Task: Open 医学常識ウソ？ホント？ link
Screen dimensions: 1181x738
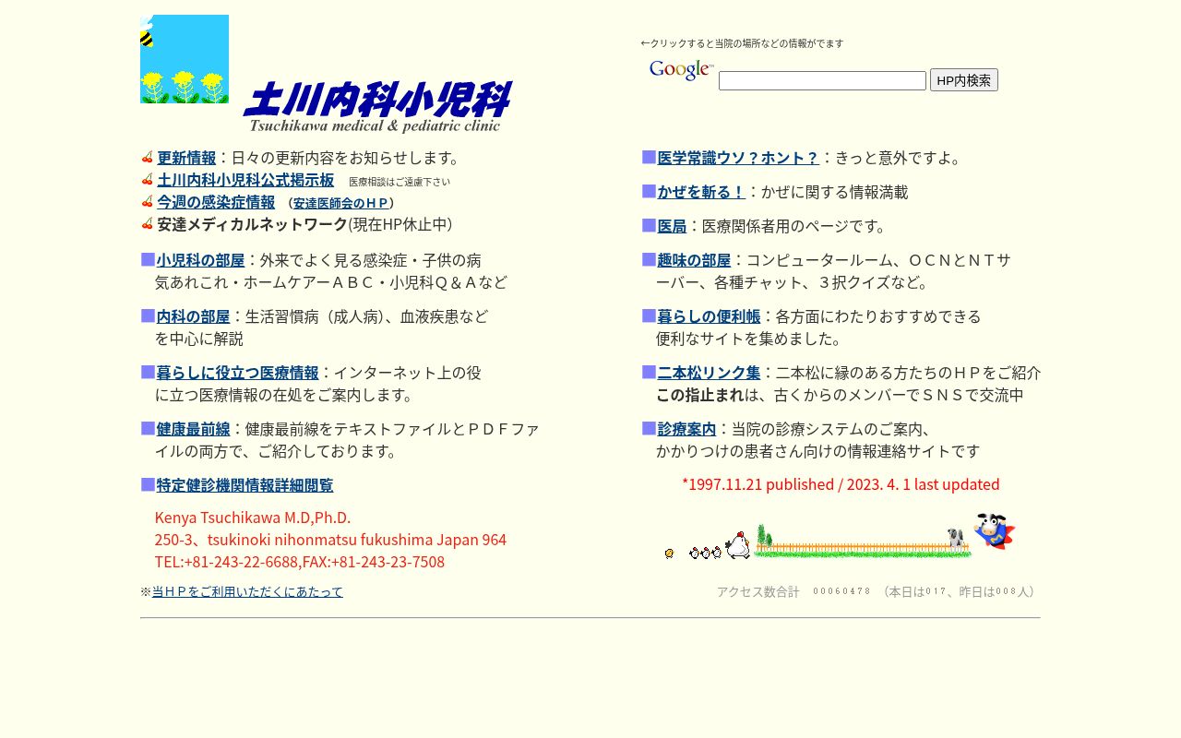Action: [738, 158]
